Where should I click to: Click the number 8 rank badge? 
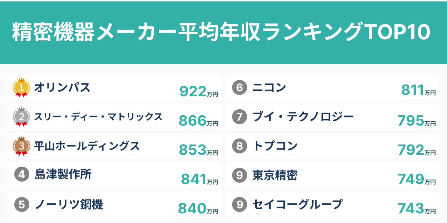click(x=240, y=146)
